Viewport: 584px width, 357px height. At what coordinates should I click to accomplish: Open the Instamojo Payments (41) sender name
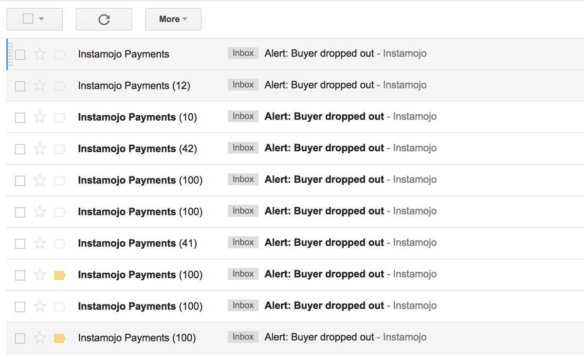tap(137, 243)
